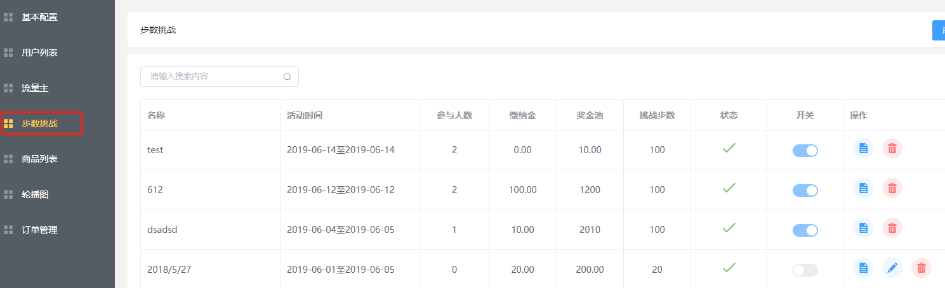Open 订单管理 sidebar menu
The width and height of the screenshot is (945, 288).
coord(39,230)
